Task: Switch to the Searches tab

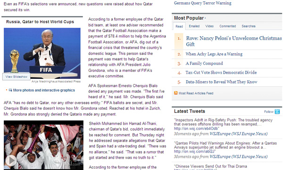Action: pos(249,26)
